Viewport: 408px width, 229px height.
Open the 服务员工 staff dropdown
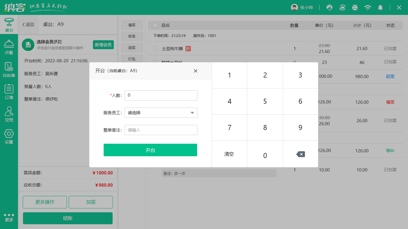click(x=161, y=113)
